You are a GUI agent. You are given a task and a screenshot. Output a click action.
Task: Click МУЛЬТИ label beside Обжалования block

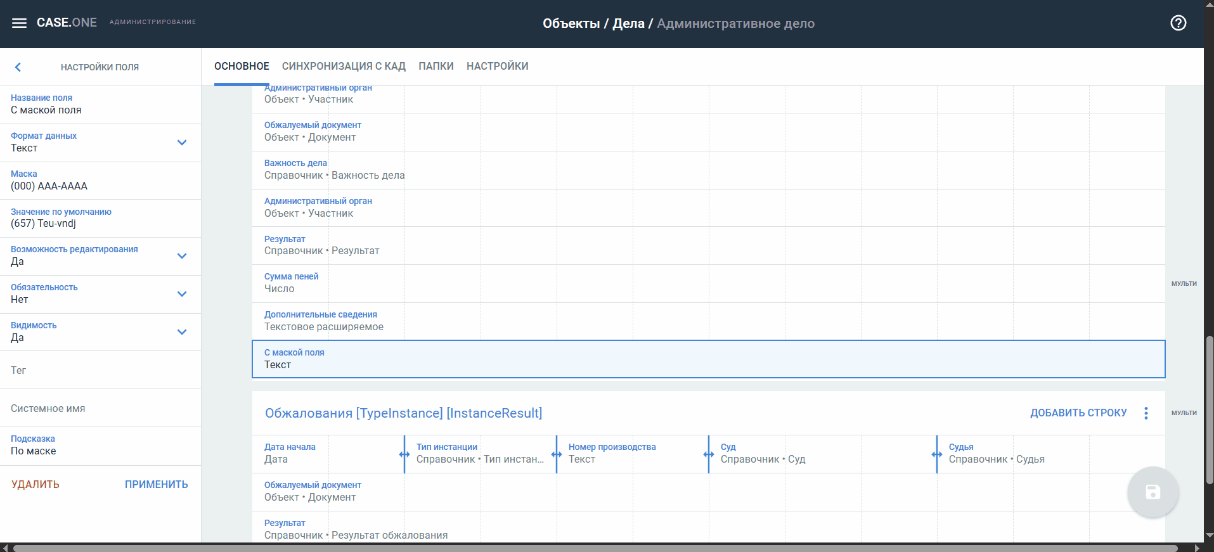[x=1184, y=413]
